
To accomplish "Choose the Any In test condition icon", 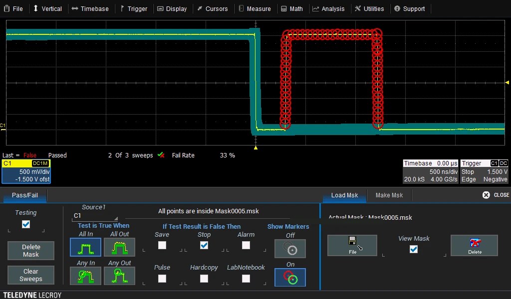I will pyautogui.click(x=85, y=276).
